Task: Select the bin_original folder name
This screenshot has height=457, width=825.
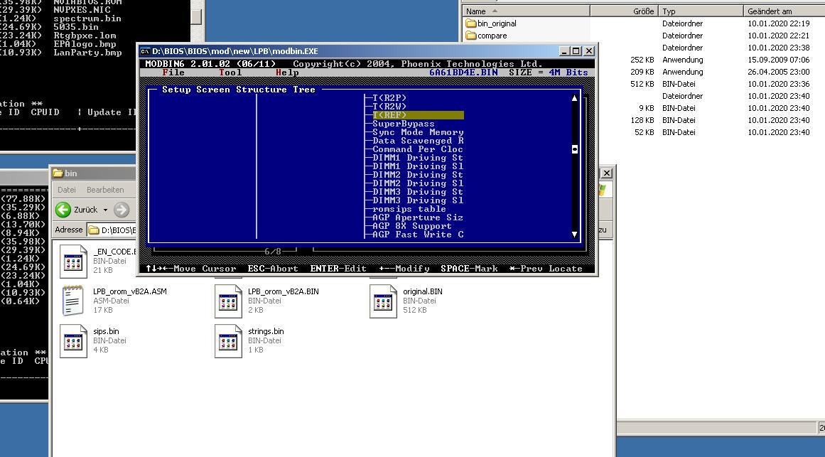Action: click(497, 23)
